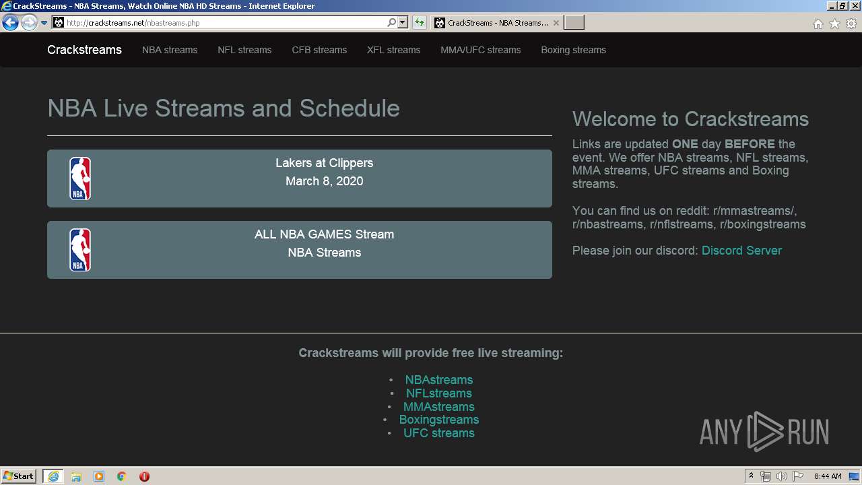This screenshot has width=862, height=485.
Task: Click the Action Center flag icon
Action: click(x=798, y=476)
